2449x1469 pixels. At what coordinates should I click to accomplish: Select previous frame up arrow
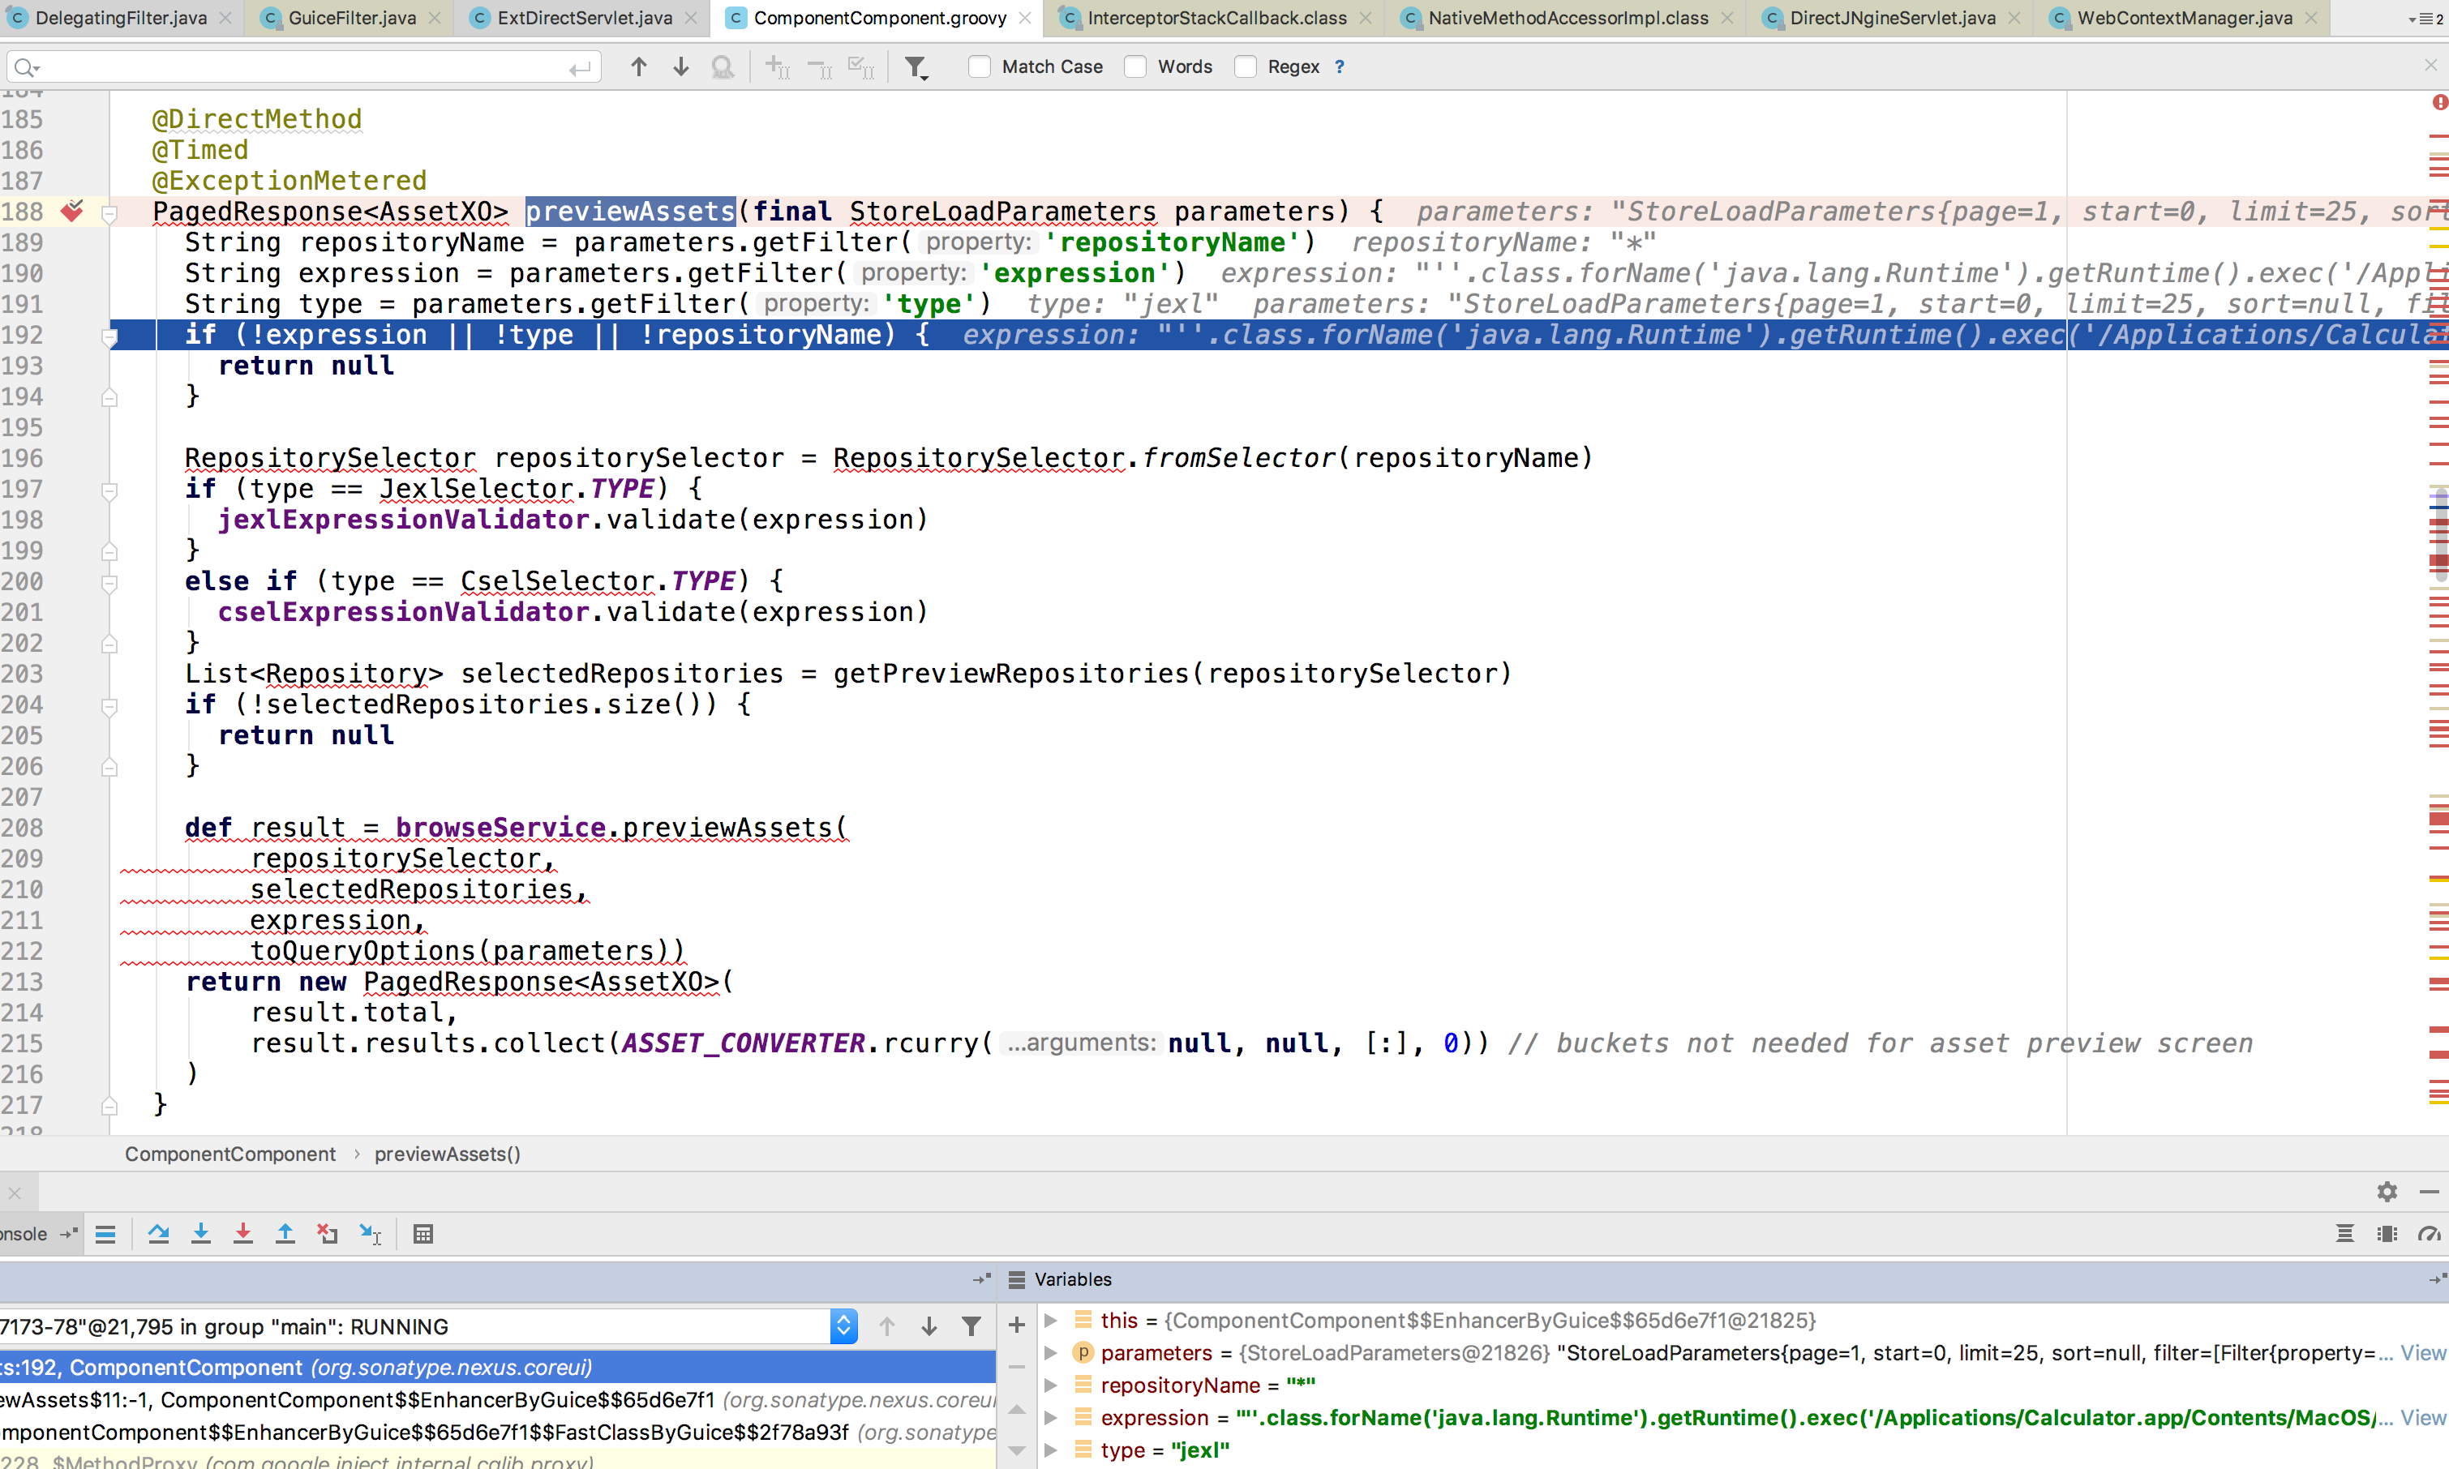pyautogui.click(x=887, y=1326)
